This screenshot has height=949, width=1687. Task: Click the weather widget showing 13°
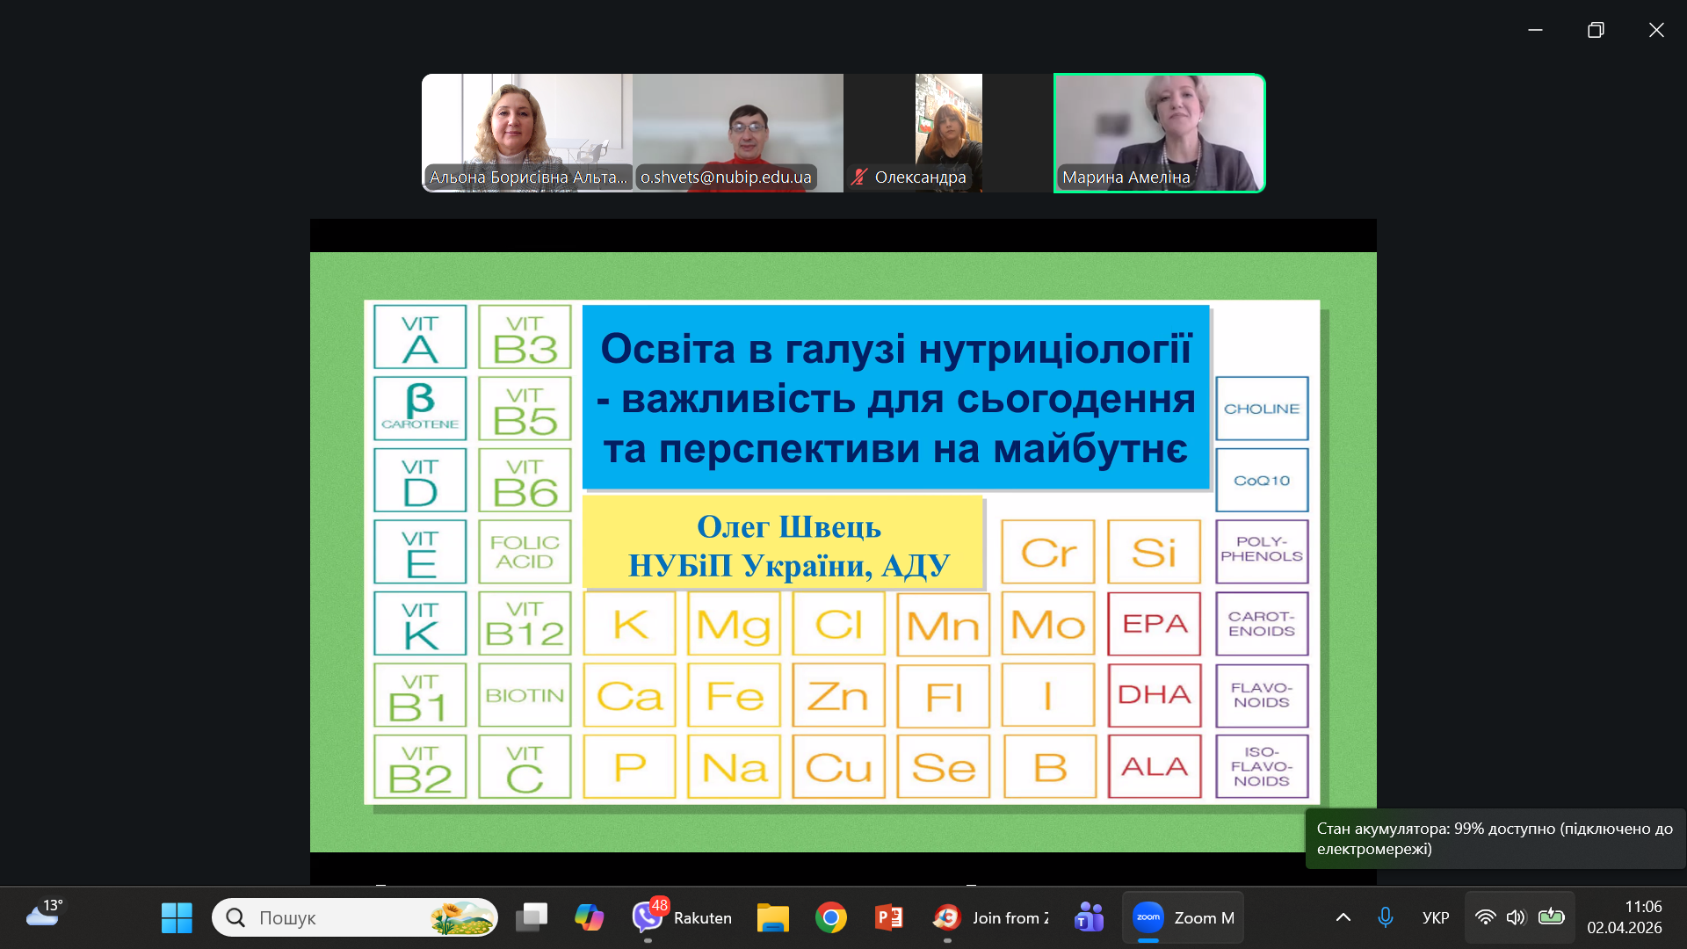coord(44,914)
